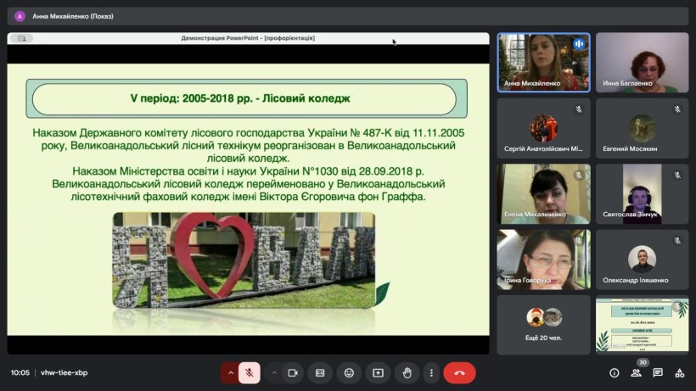The height and width of the screenshot is (391, 696).
Task: Click the presentation preview thumbnail tile
Action: [x=643, y=325]
